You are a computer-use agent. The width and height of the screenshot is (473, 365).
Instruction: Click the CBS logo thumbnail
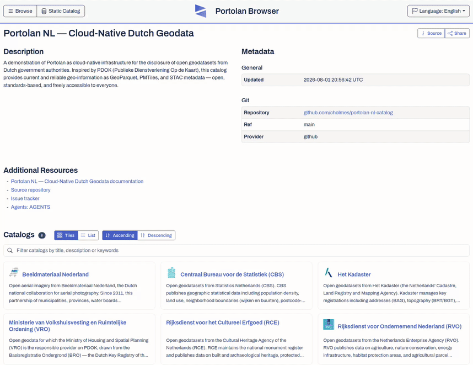(171, 273)
